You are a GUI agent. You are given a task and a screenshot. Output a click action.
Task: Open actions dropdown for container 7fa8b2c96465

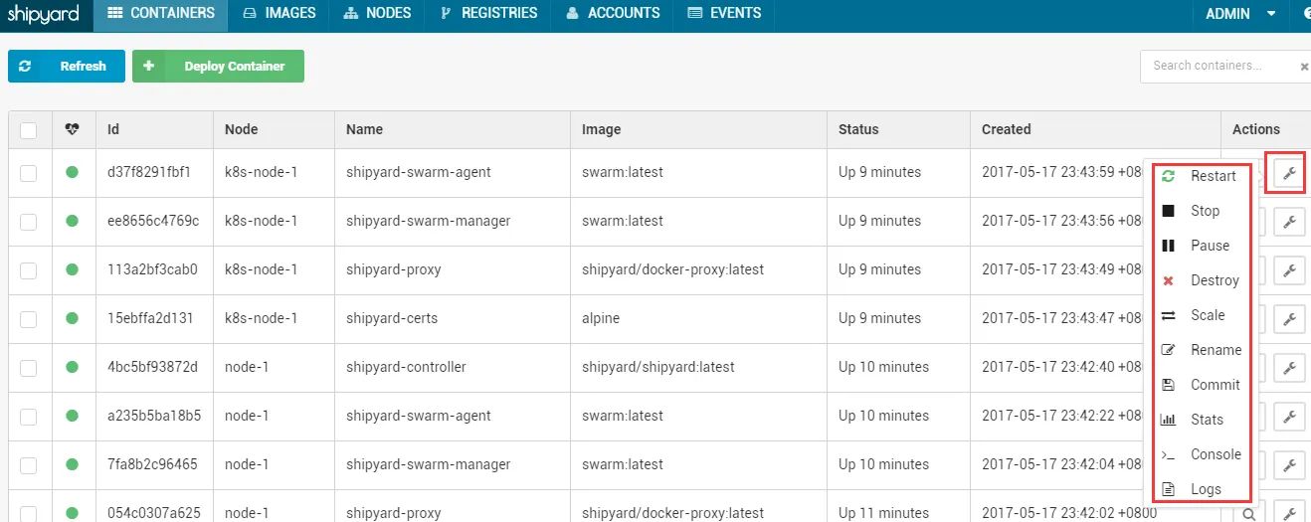click(x=1289, y=465)
